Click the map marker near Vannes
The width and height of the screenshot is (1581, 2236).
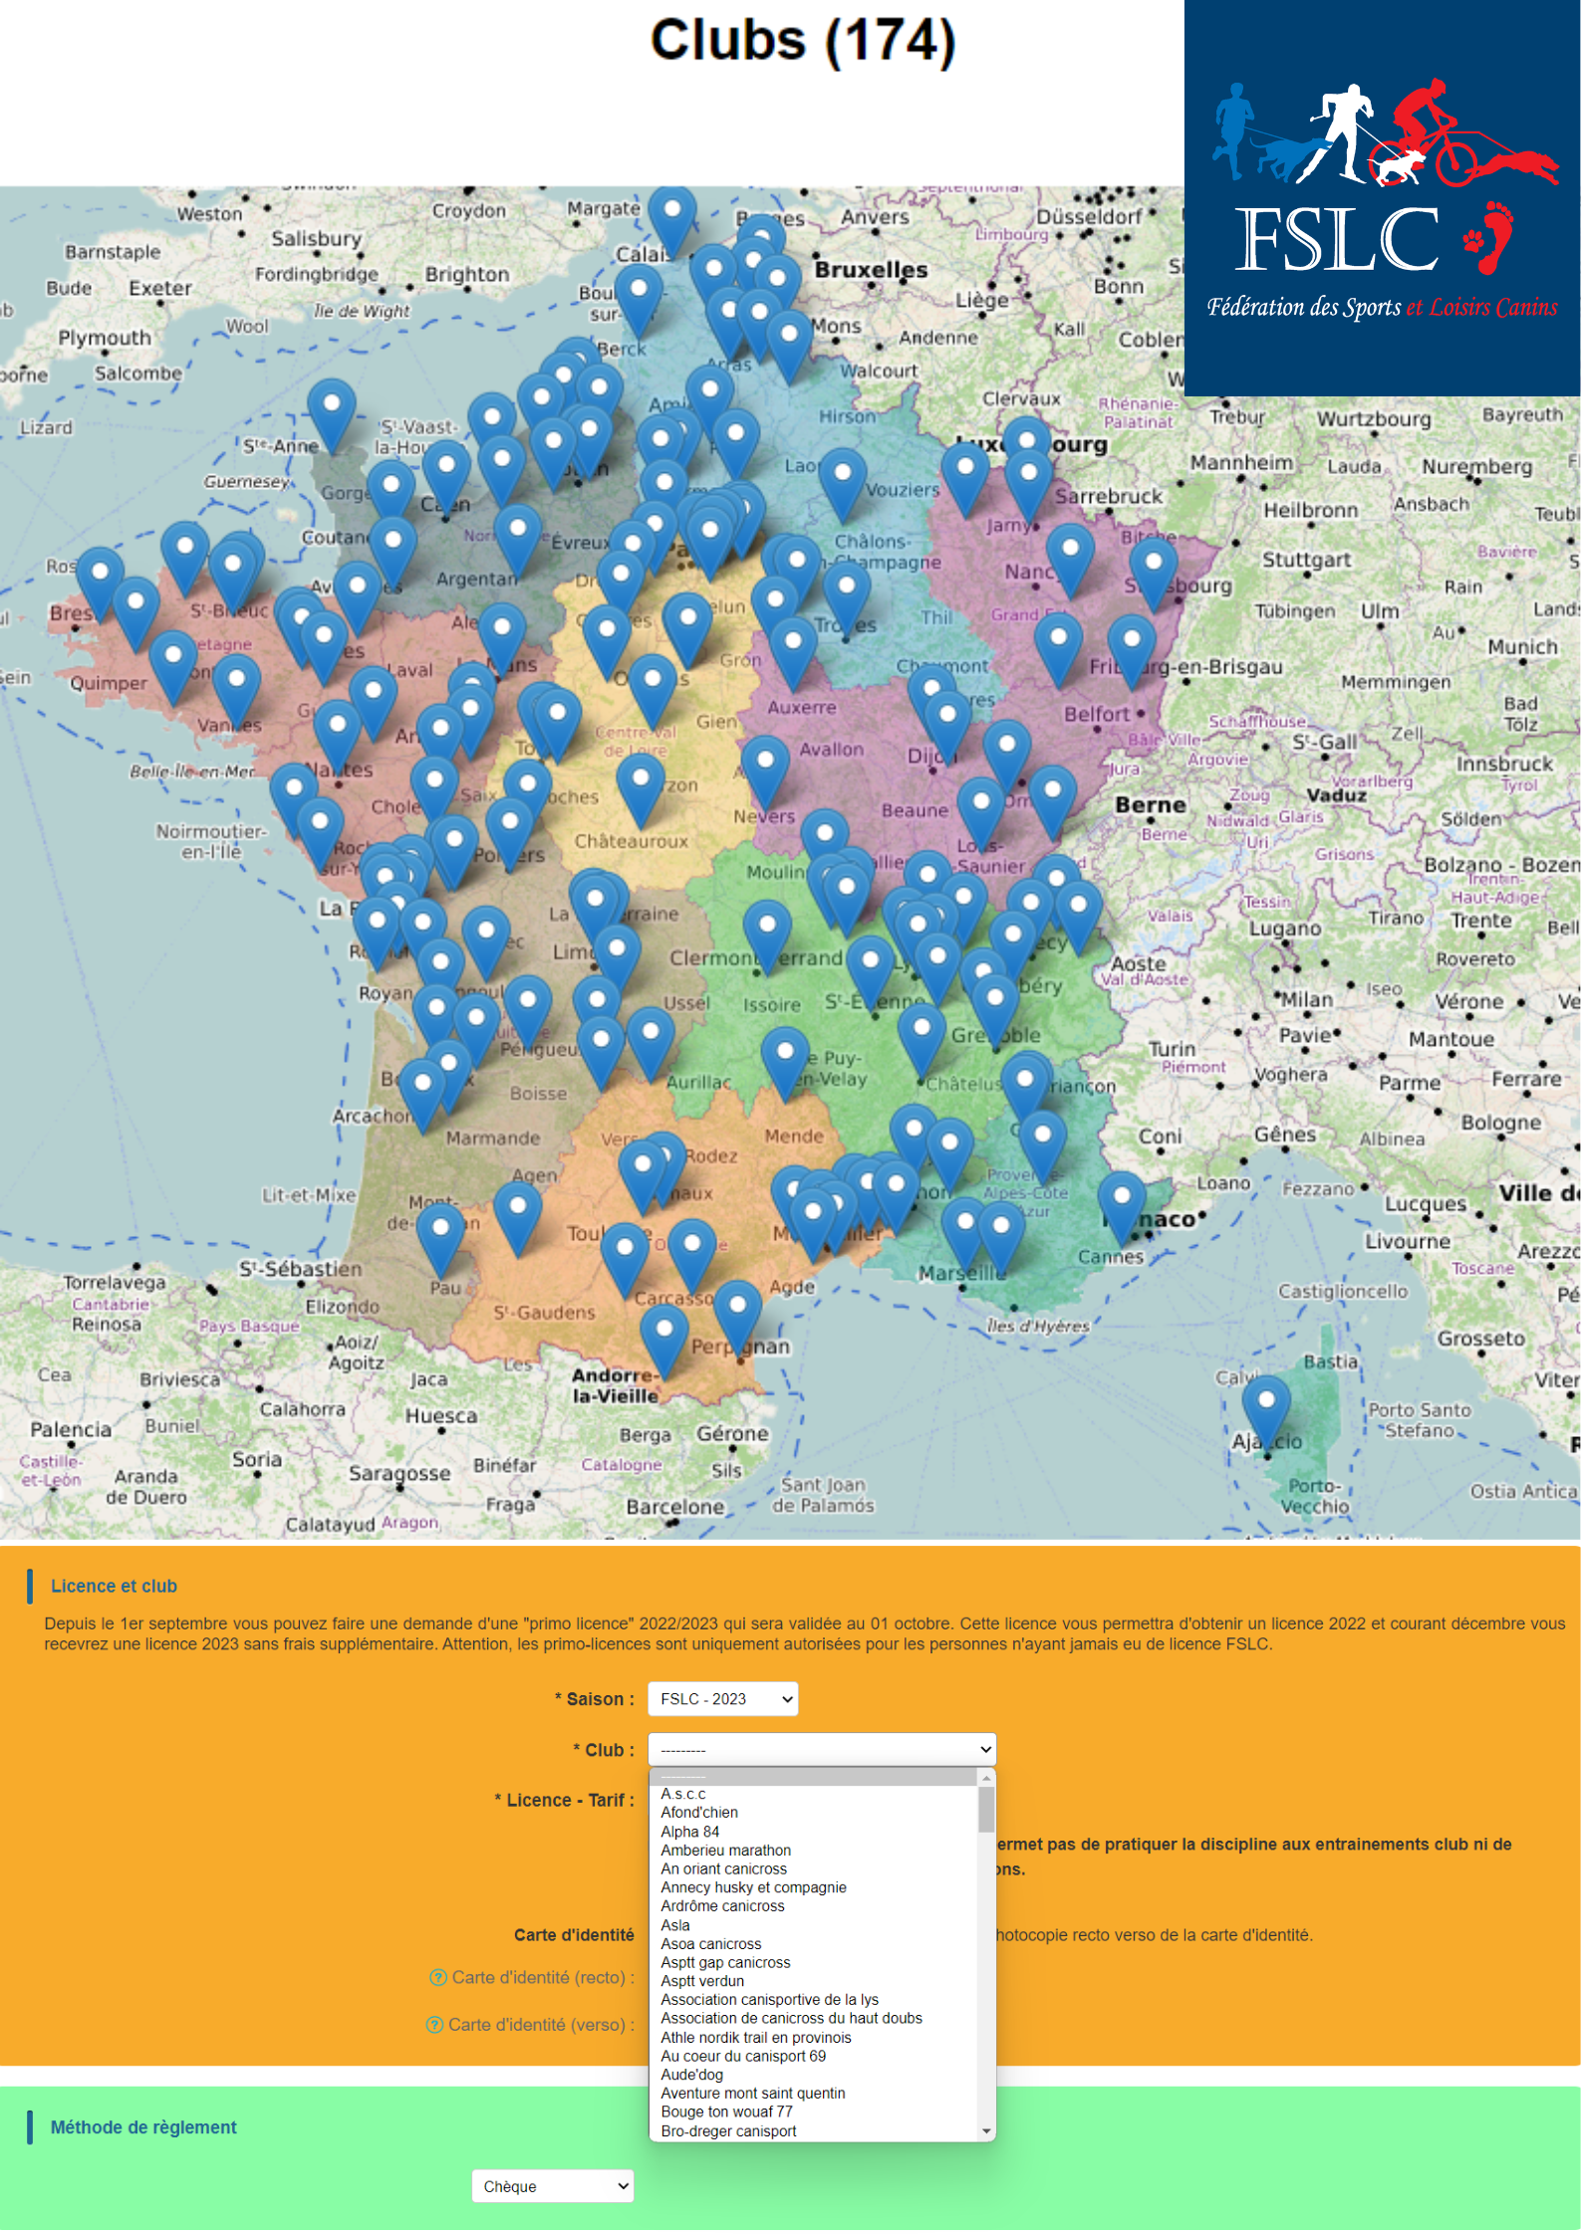click(236, 693)
